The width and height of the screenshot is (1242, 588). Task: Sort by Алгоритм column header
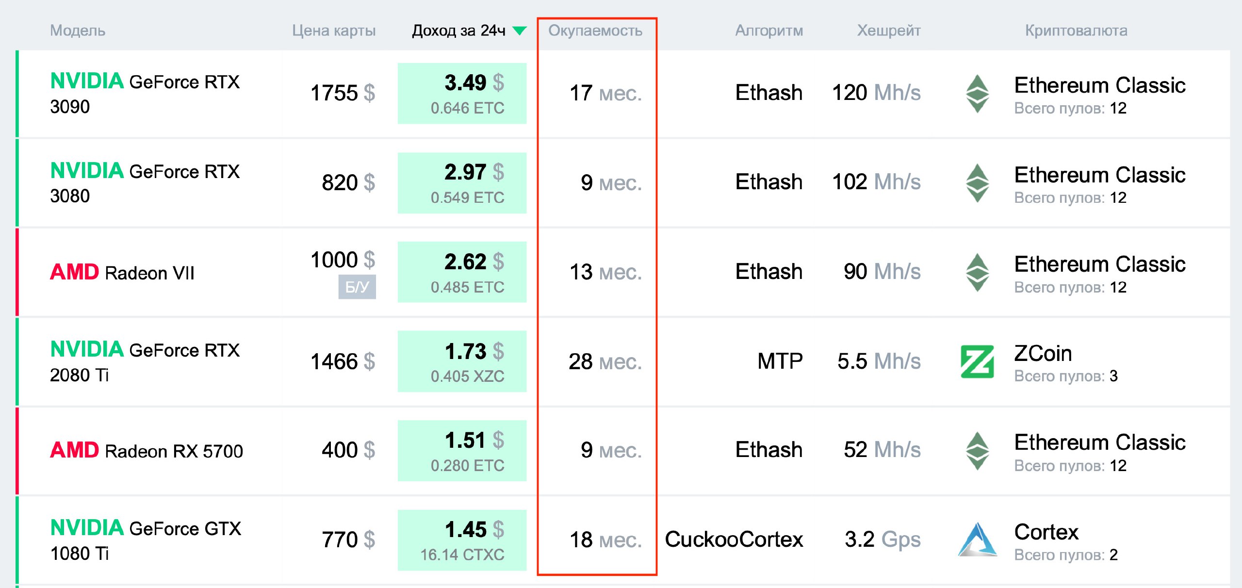769,31
